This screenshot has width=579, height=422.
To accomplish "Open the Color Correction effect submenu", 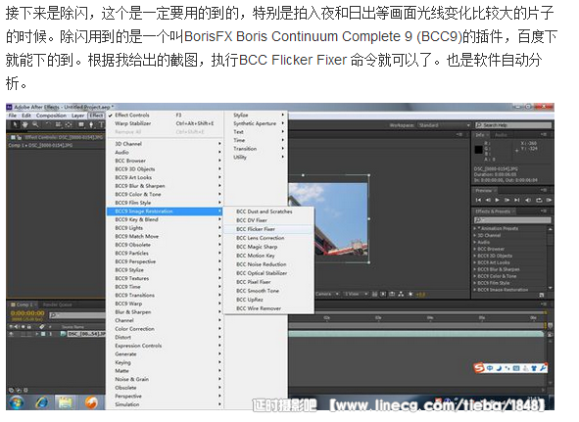I will tap(165, 329).
